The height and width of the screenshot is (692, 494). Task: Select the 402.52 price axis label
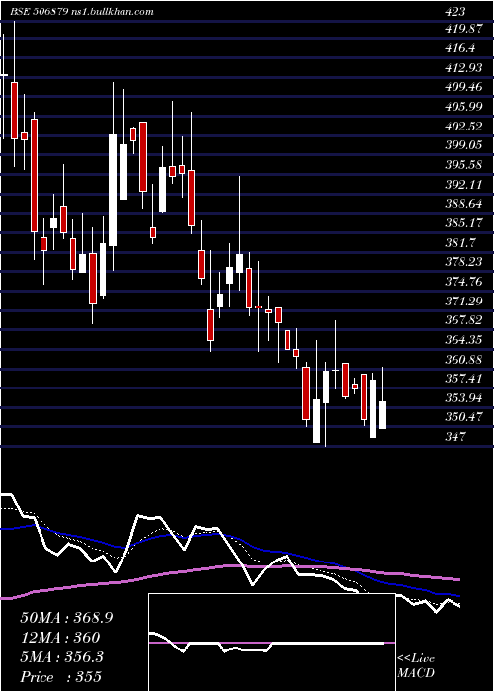point(463,127)
